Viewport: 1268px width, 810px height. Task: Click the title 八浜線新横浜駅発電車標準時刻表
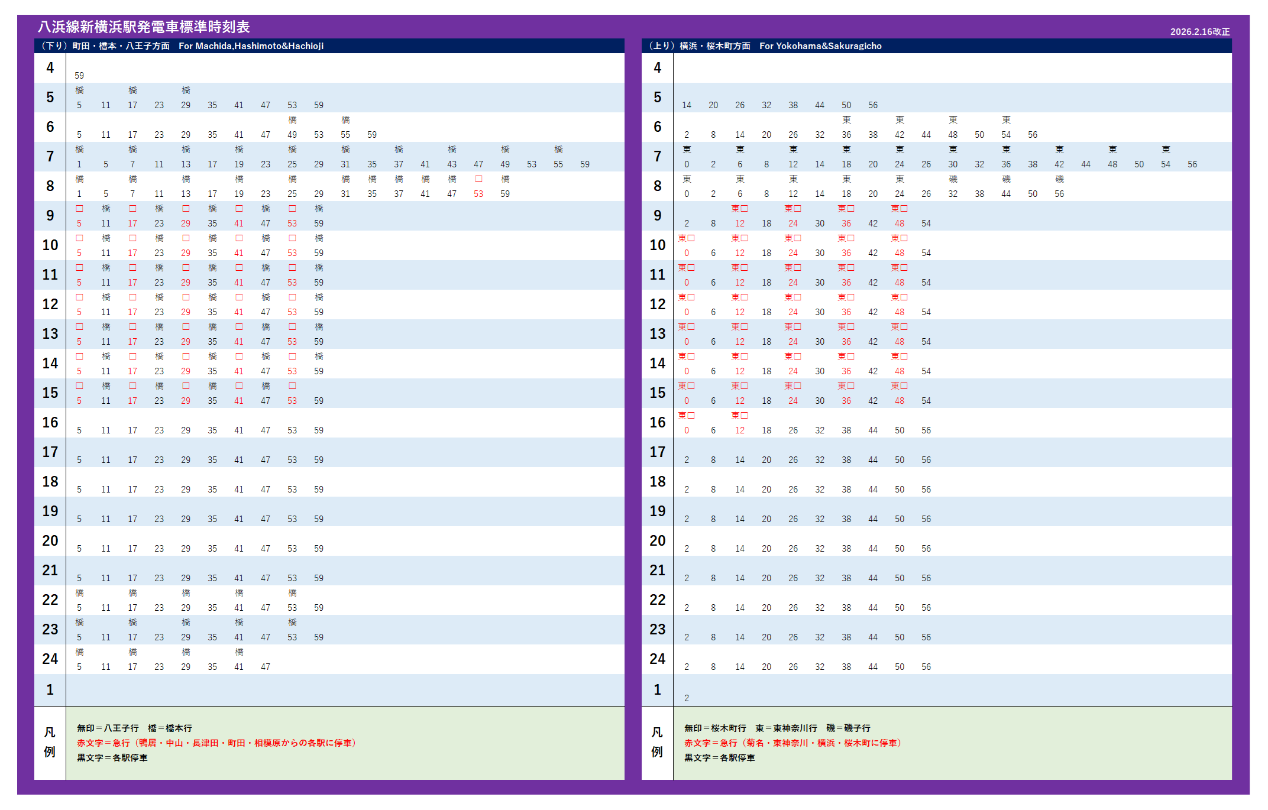(144, 27)
